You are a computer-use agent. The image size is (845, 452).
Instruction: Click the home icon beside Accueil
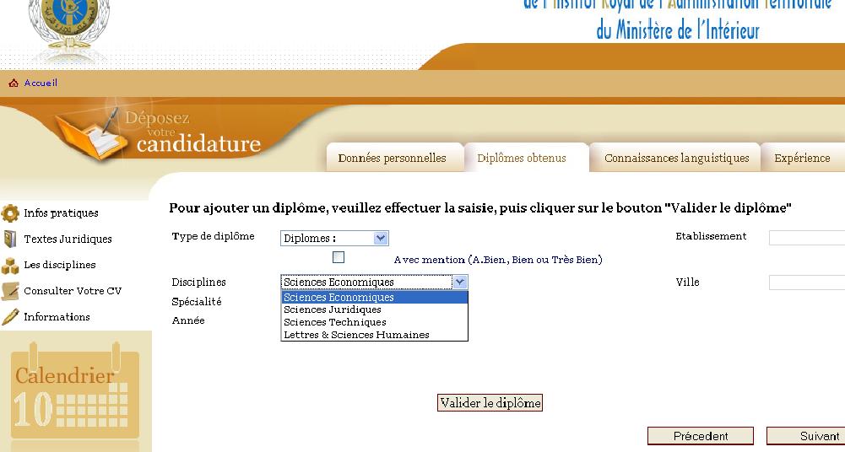[14, 83]
